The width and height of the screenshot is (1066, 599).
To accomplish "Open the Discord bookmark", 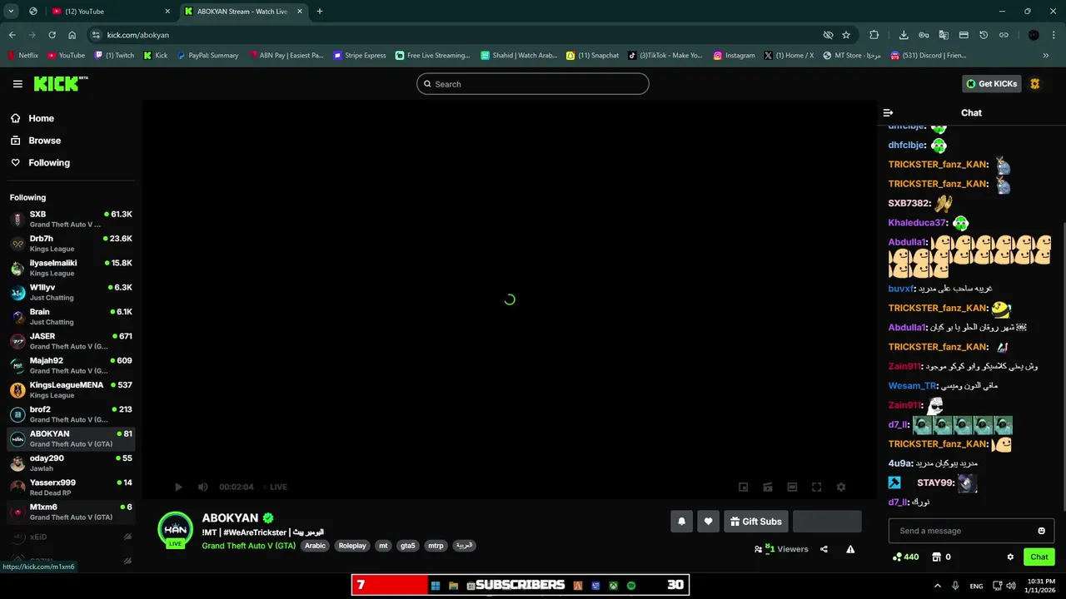I will tap(929, 56).
